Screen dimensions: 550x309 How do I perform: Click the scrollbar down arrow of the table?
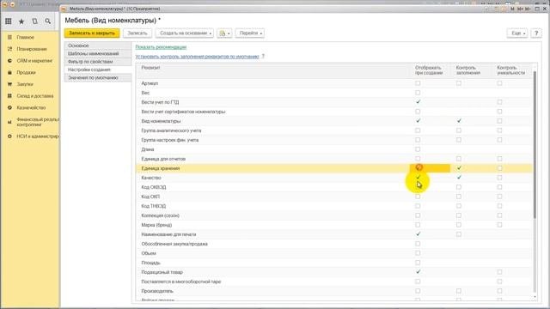click(x=535, y=297)
